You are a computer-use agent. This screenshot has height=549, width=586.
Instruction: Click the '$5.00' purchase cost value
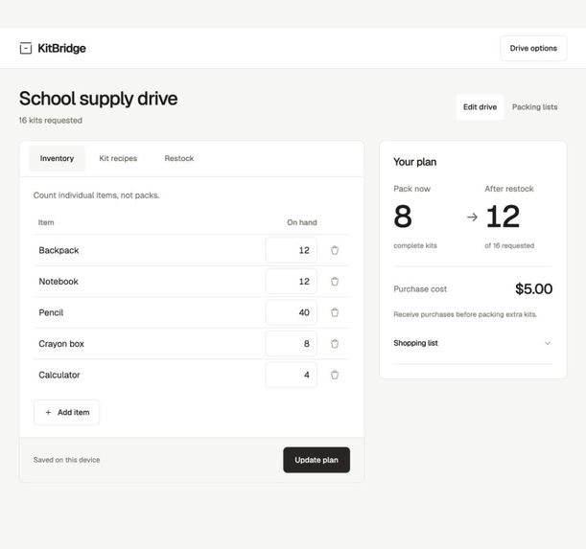533,288
